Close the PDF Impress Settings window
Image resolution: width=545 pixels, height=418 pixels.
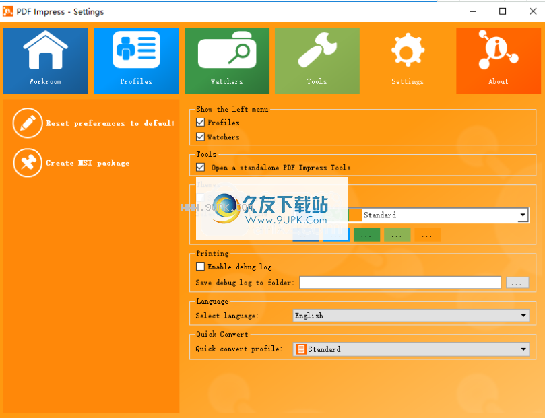pos(533,11)
